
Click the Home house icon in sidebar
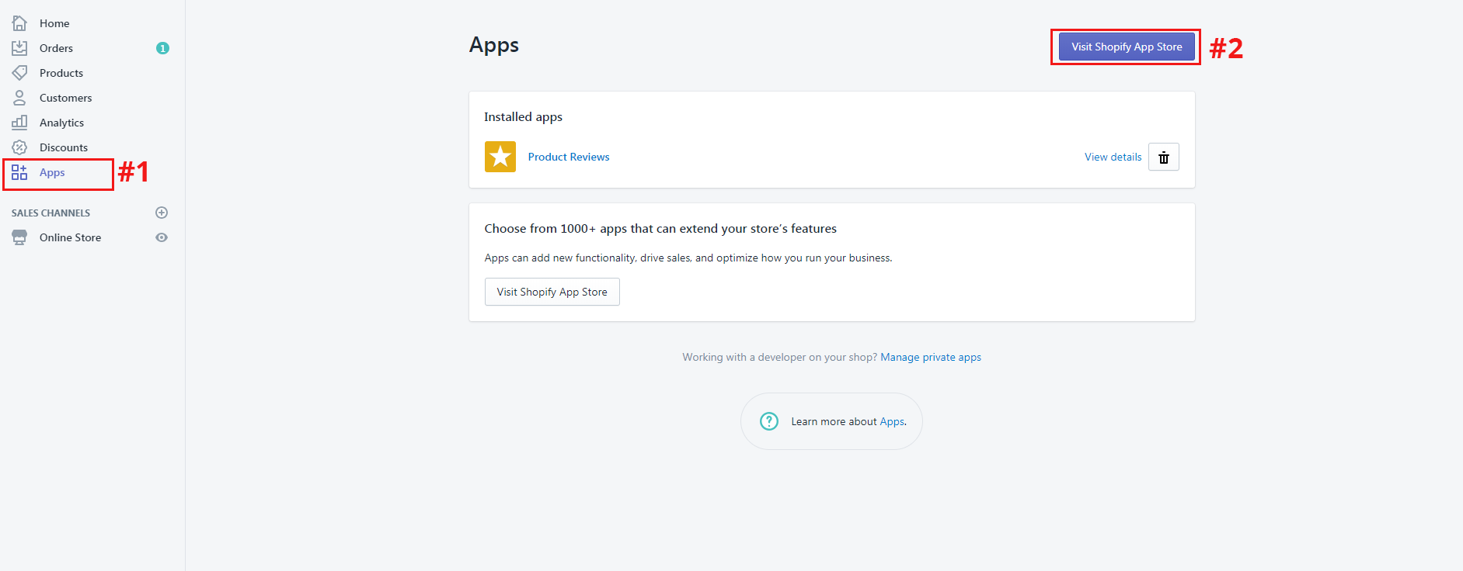[19, 23]
